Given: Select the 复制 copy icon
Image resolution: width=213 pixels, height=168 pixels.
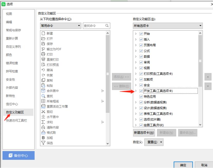Looking at the screenshot, I should [x=43, y=80].
